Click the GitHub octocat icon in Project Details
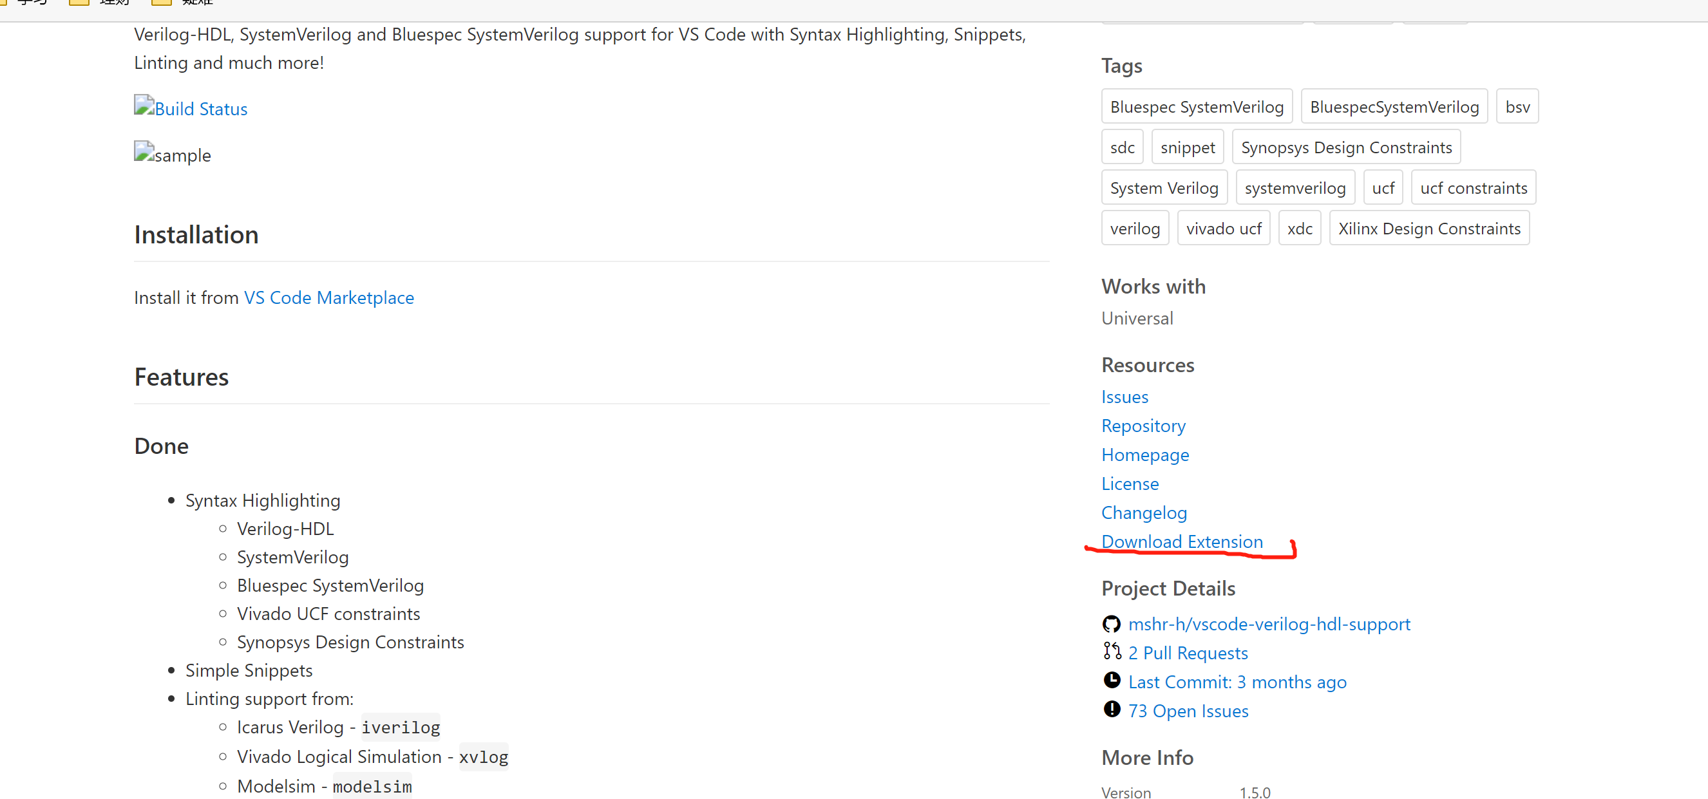Screen dimensions: 1708x799 pos(1111,624)
